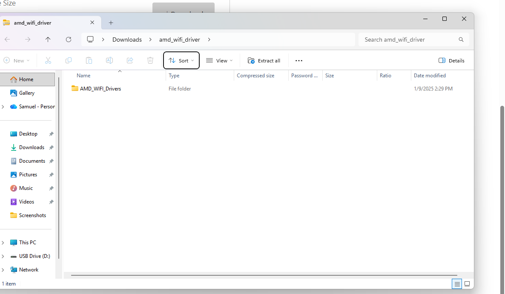This screenshot has height=294, width=505.
Task: Navigate up one folder level
Action: [48, 40]
